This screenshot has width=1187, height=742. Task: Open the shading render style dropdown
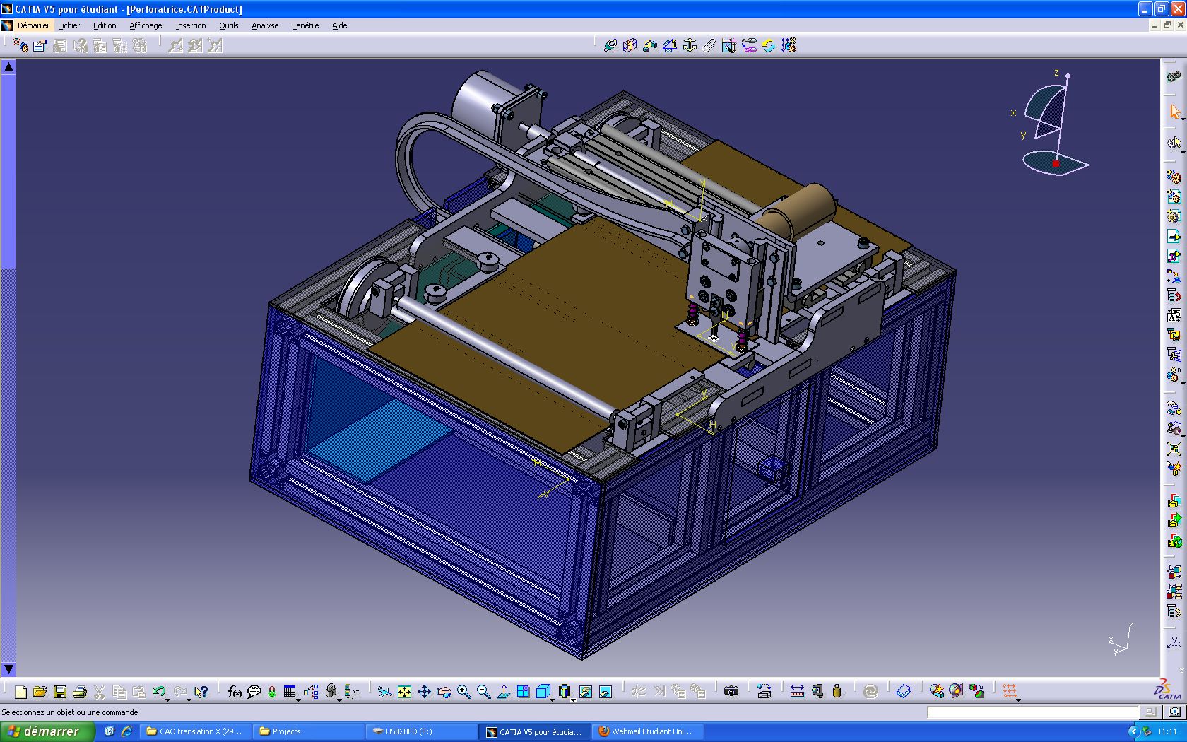pyautogui.click(x=573, y=699)
